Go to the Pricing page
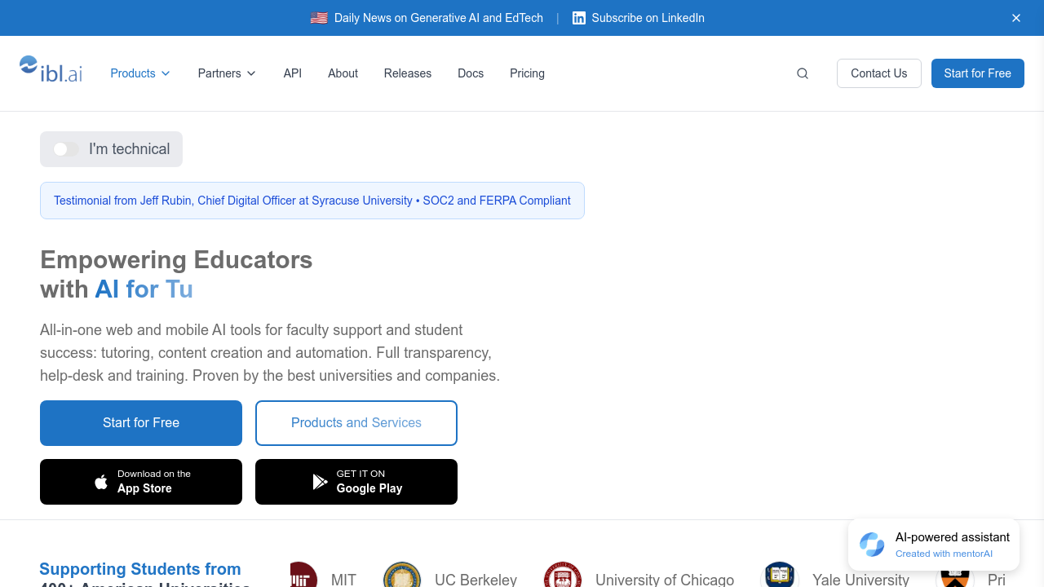 pyautogui.click(x=527, y=73)
